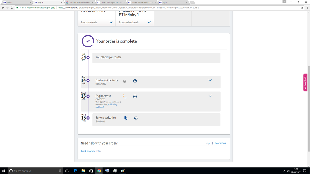
Task: Click the Service activation broadband icon
Action: (x=126, y=118)
